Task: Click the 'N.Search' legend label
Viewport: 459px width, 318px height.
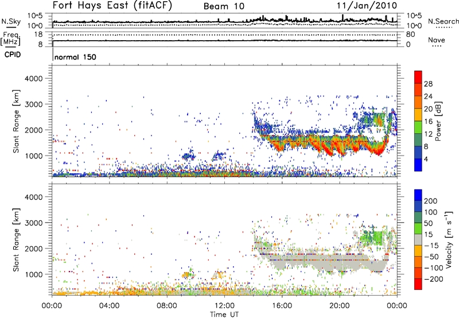Action: (443, 21)
